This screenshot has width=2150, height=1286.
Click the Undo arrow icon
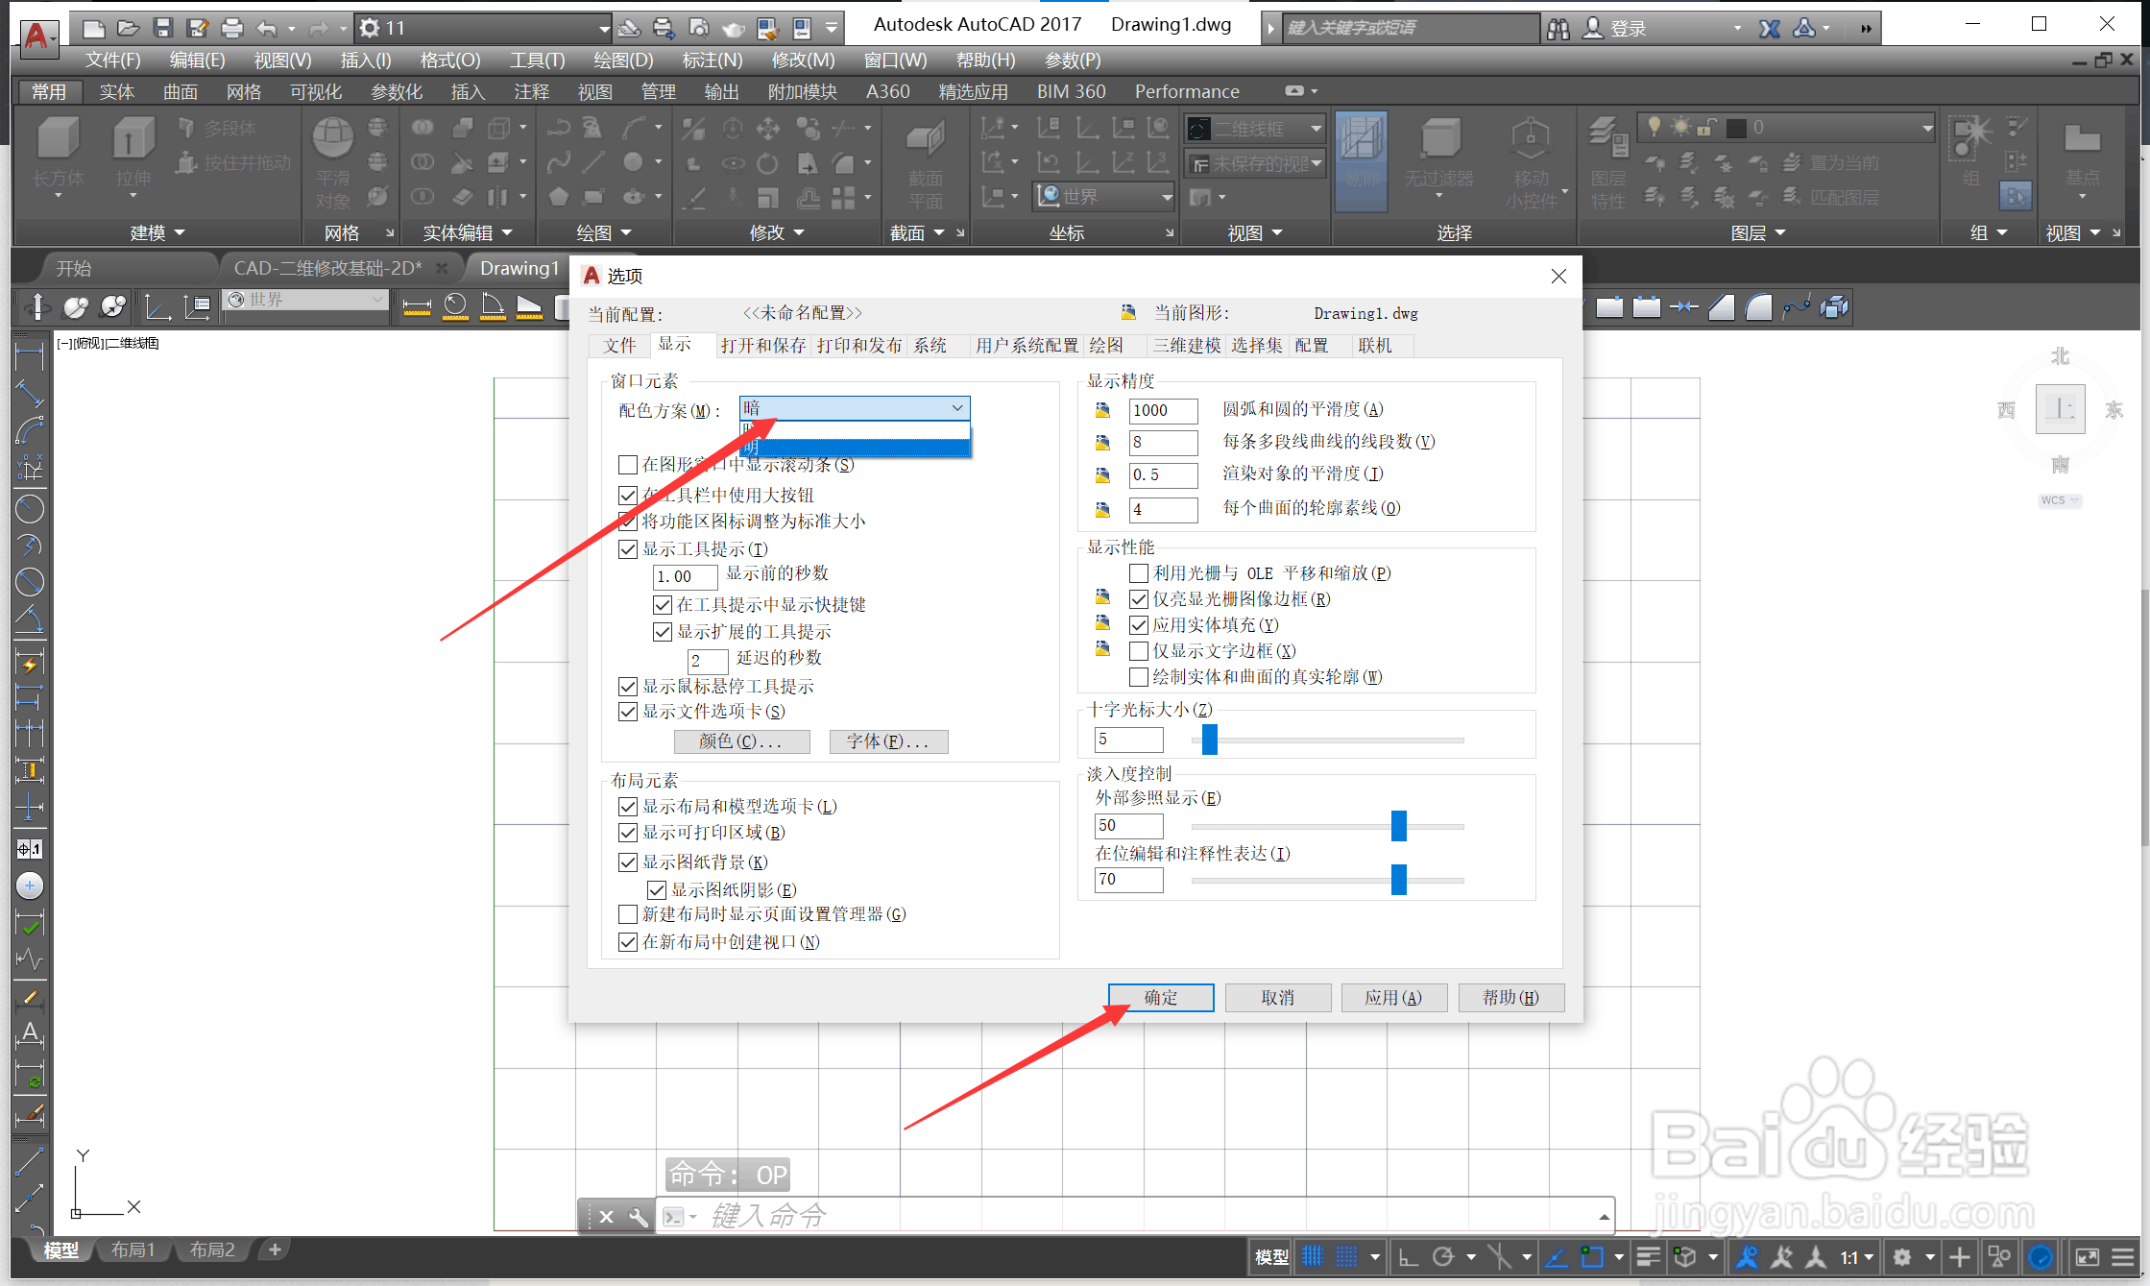coord(267,28)
